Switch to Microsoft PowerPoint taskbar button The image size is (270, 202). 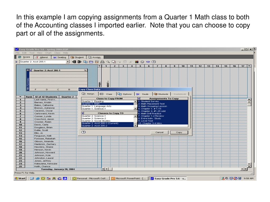click(129, 179)
